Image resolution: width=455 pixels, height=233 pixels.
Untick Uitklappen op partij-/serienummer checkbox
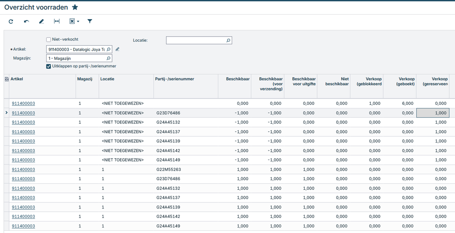pos(48,66)
